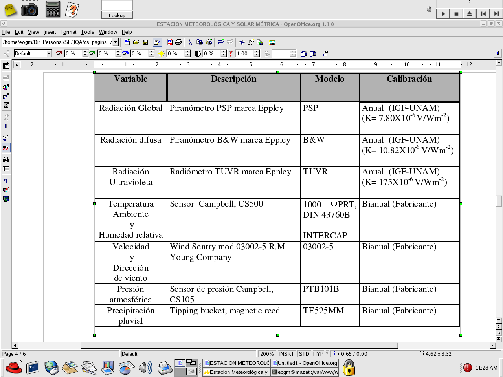503x377 pixels.
Task: Increase the gamma value stepper
Action: [257, 51]
